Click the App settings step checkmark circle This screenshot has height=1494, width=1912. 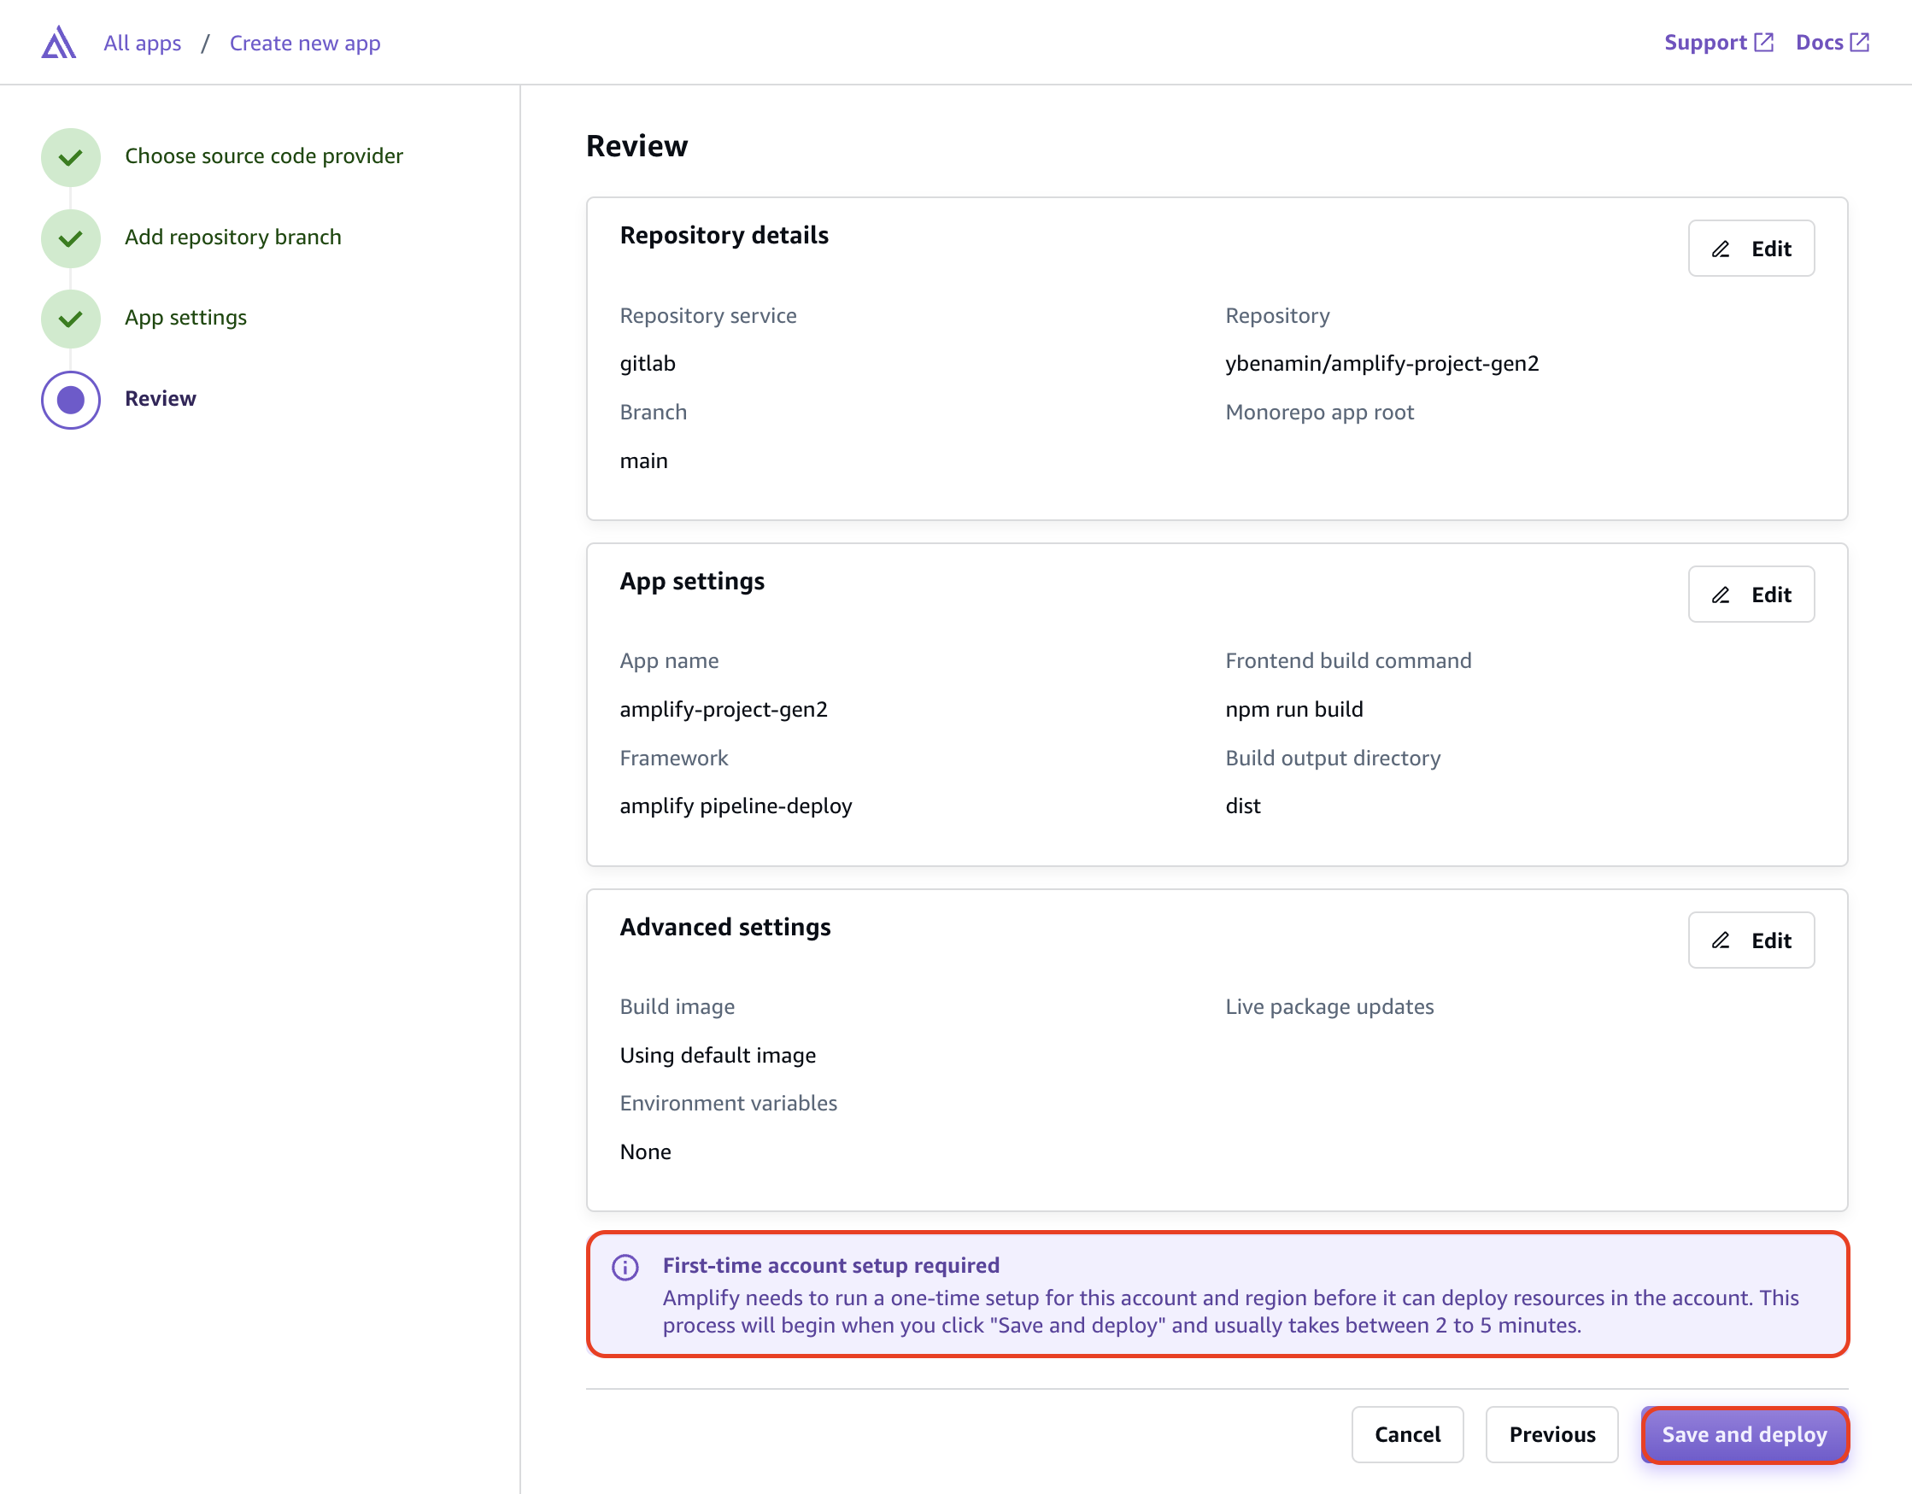point(70,319)
